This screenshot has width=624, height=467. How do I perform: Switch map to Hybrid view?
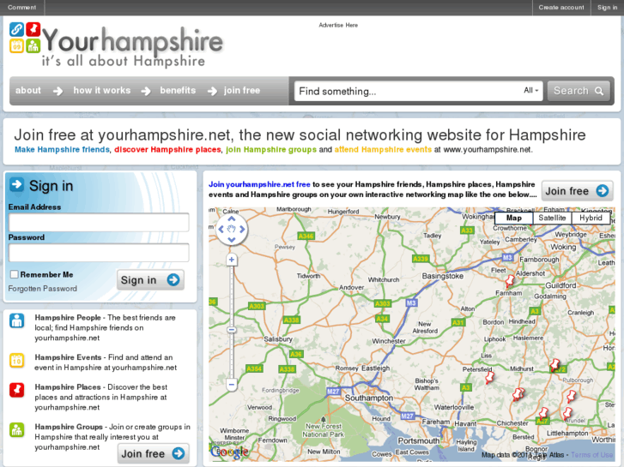point(591,218)
